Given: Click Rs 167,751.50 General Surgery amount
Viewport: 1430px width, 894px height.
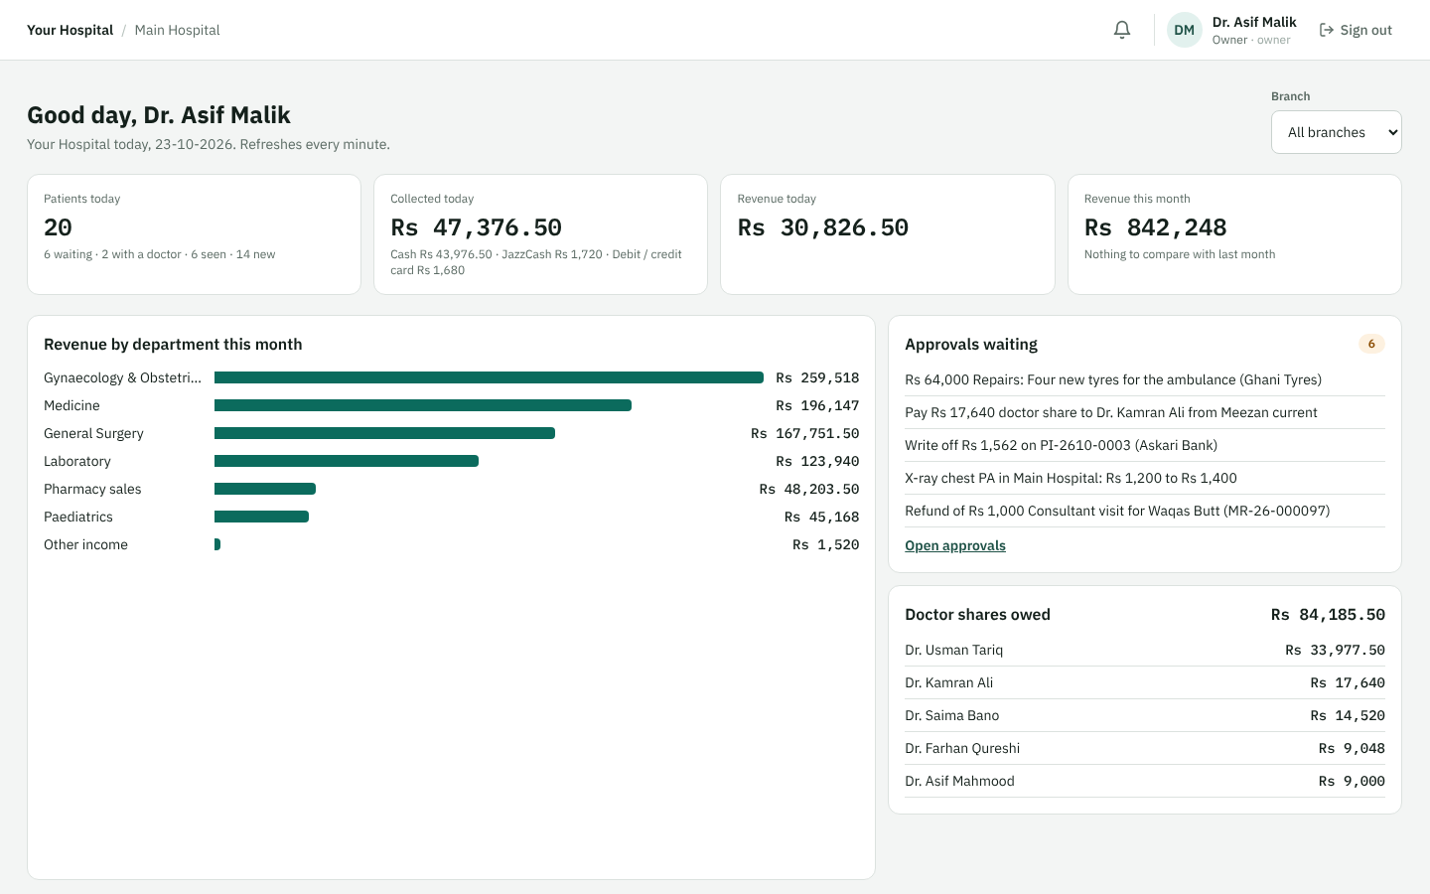Looking at the screenshot, I should 805,433.
